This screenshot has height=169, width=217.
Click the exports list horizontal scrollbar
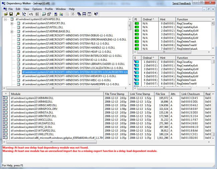pyautogui.click(x=172, y=88)
